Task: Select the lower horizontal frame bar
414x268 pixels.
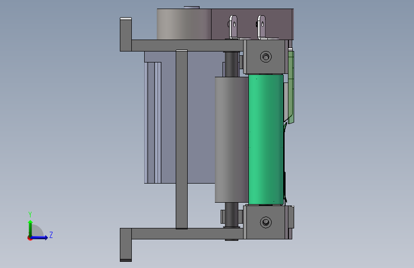Action: (x=187, y=234)
